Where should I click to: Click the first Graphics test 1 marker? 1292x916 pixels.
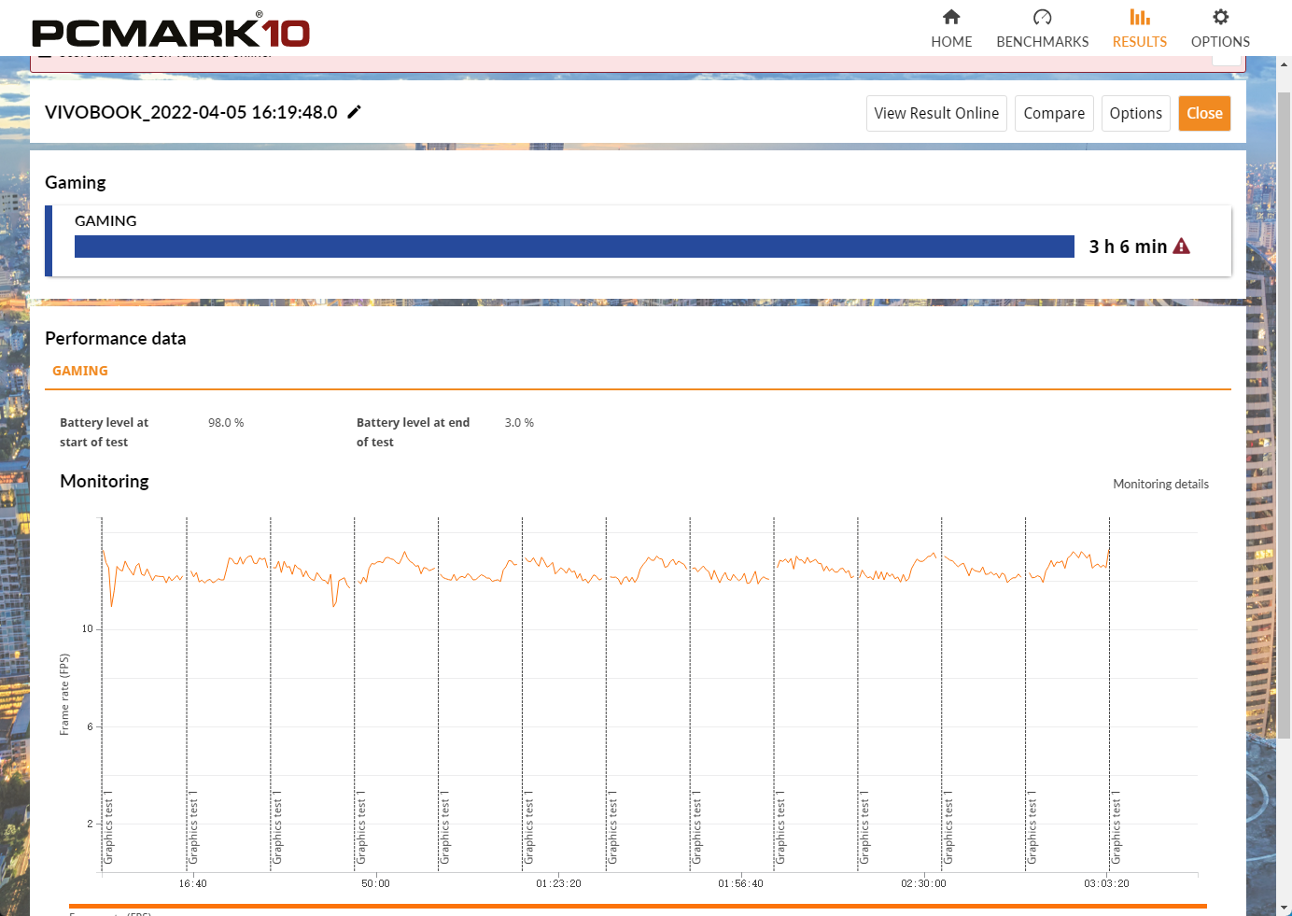[108, 830]
